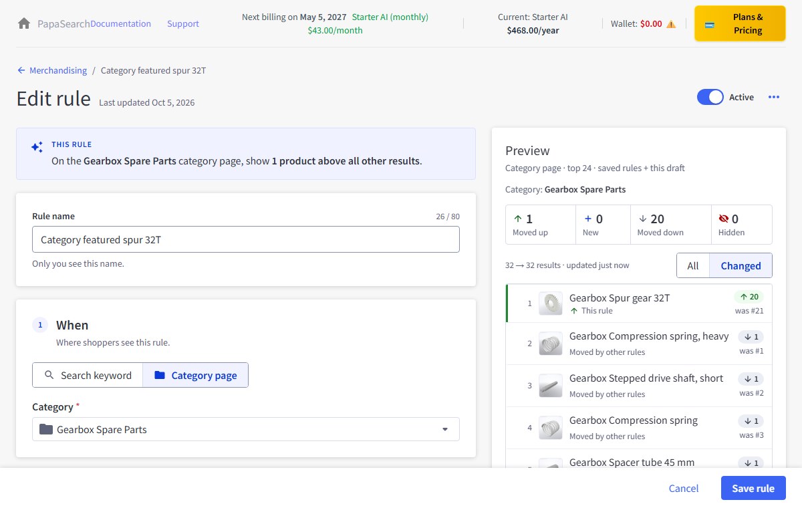Click the folder icon in Category field
Viewport: 802px width, 508px height.
[x=45, y=429]
